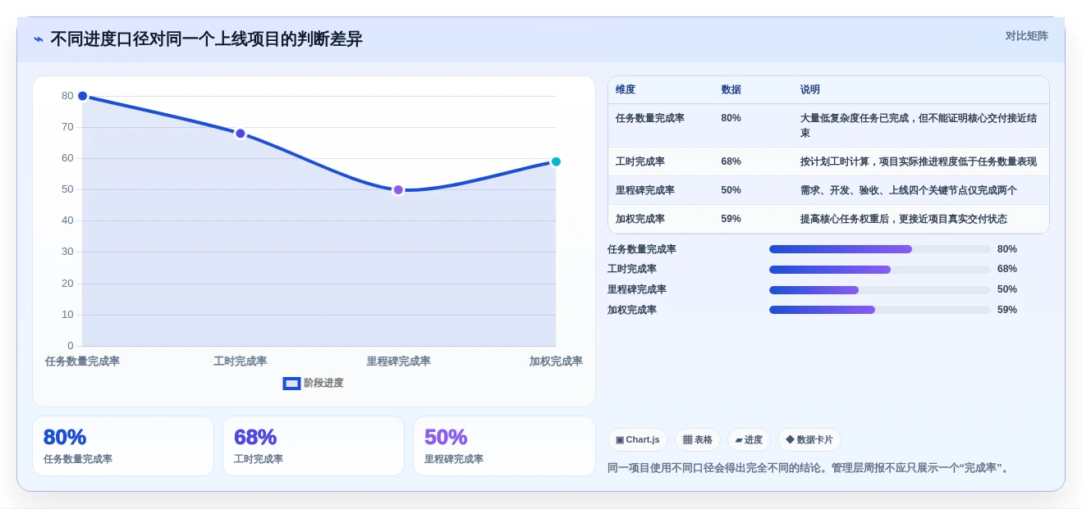Select the 任务数量完成率 data point on chart

pyautogui.click(x=82, y=96)
